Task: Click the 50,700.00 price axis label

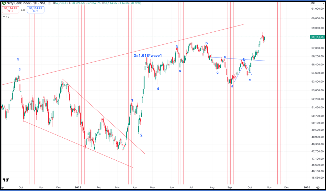Action: point(318,116)
